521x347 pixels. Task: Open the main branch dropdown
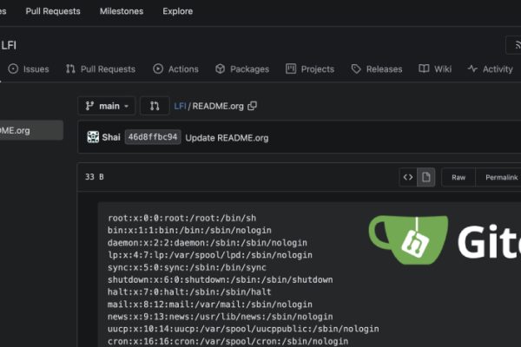point(107,106)
